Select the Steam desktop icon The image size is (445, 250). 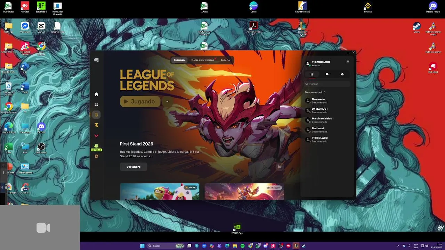(x=416, y=27)
